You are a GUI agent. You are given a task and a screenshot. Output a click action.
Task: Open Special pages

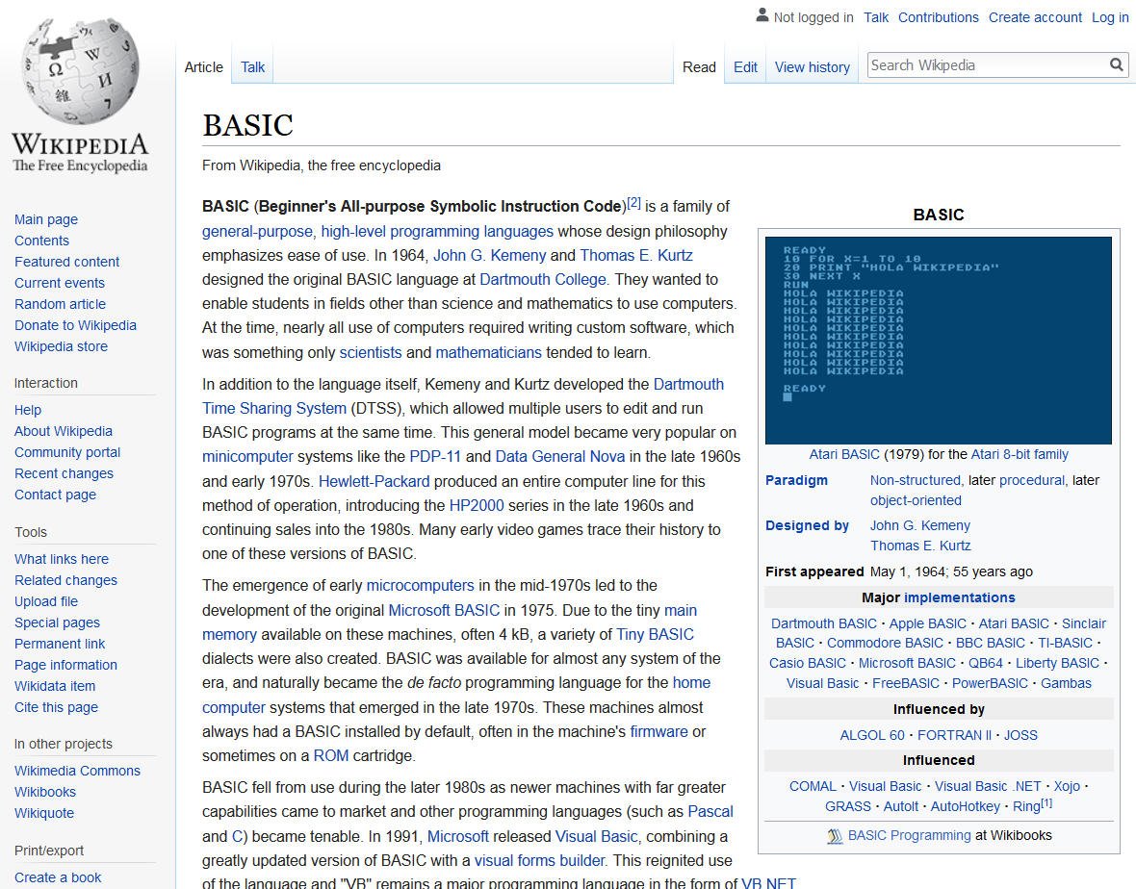57,622
